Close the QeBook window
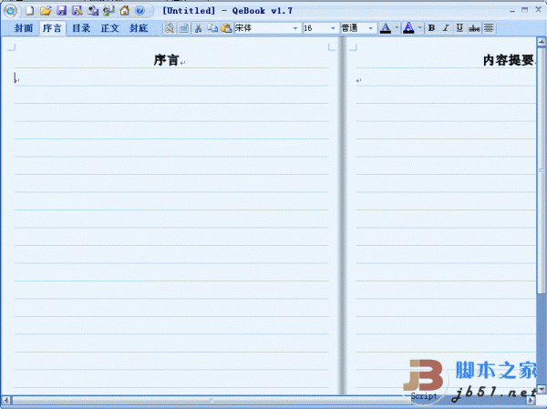The width and height of the screenshot is (547, 409). [x=538, y=10]
